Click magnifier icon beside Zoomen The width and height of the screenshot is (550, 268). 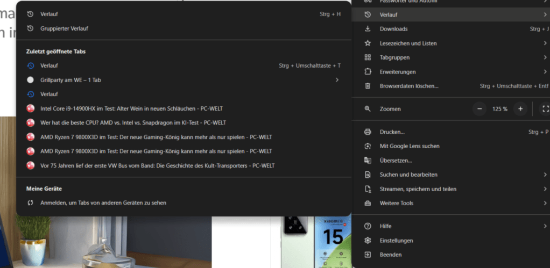pos(368,109)
